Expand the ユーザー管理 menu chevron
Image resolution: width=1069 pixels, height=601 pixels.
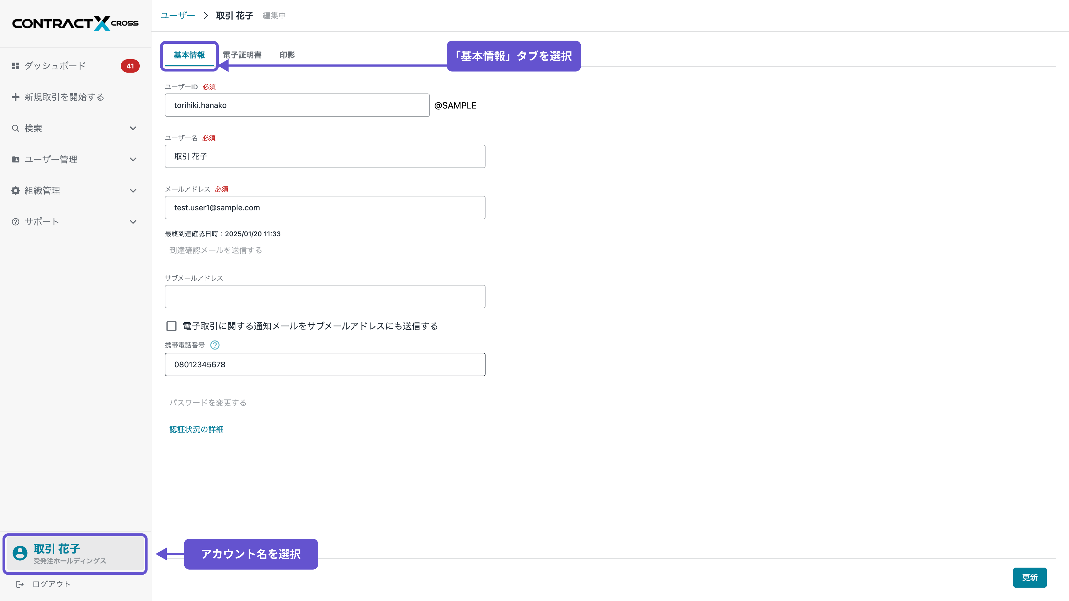(x=133, y=160)
